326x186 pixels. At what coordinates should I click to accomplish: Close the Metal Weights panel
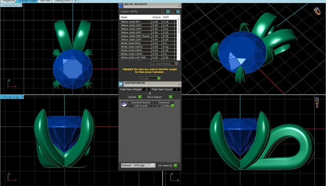click(x=179, y=5)
